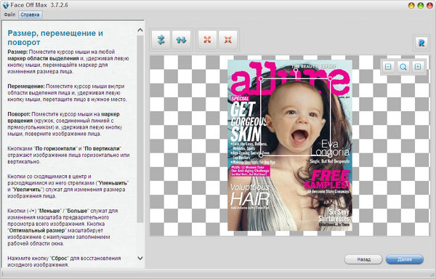Click the heading 'Размер, перемещение и поворот'
This screenshot has height=279, width=436.
[x=55, y=38]
